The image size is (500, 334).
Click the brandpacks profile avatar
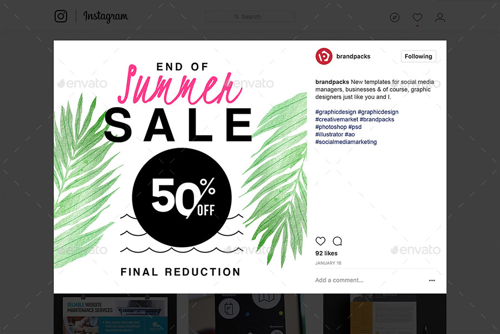[x=324, y=57]
